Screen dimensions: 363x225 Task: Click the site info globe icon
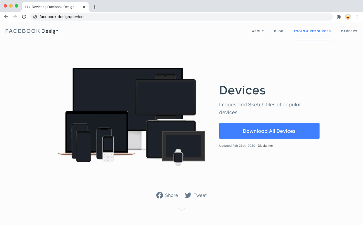(x=35, y=17)
